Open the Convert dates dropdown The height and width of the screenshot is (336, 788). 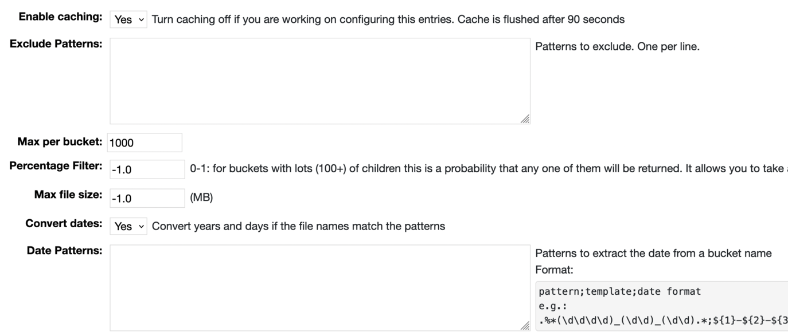pos(128,226)
